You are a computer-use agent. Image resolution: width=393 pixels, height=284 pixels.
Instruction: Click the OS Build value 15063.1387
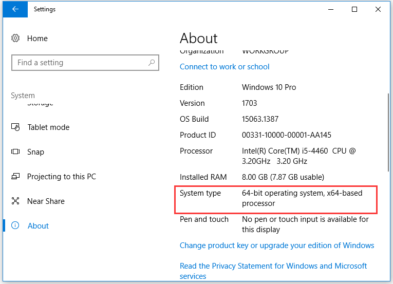click(260, 119)
